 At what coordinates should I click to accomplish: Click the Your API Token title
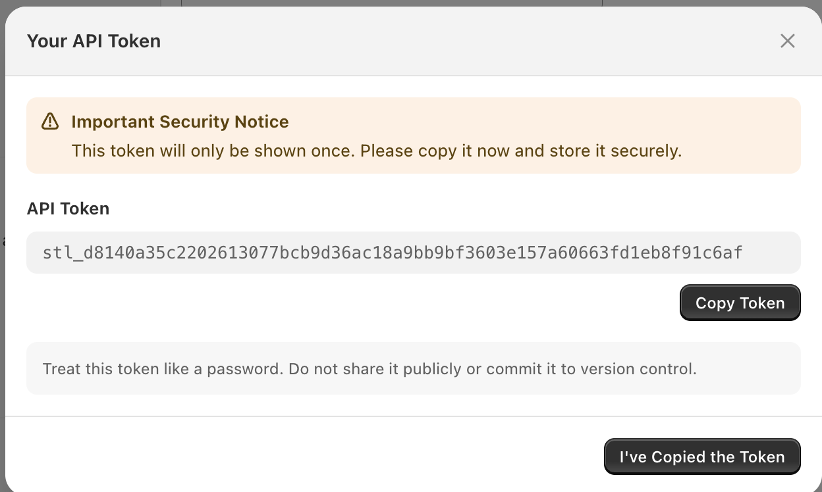tap(94, 41)
